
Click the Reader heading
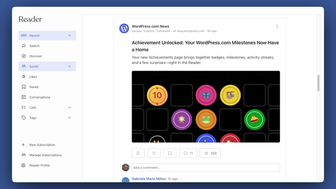pos(30,19)
